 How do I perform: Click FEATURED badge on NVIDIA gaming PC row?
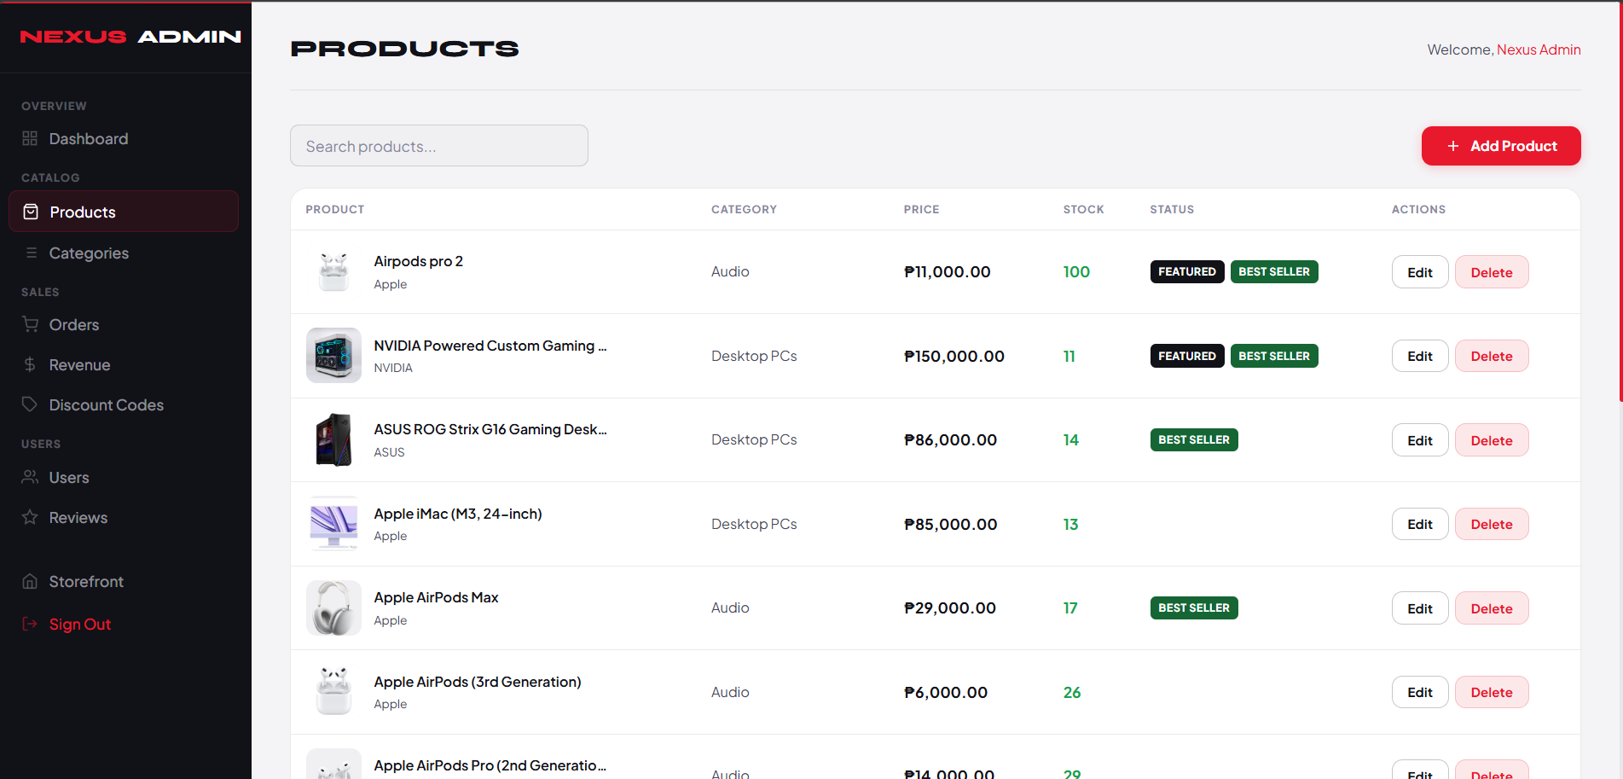click(1187, 356)
